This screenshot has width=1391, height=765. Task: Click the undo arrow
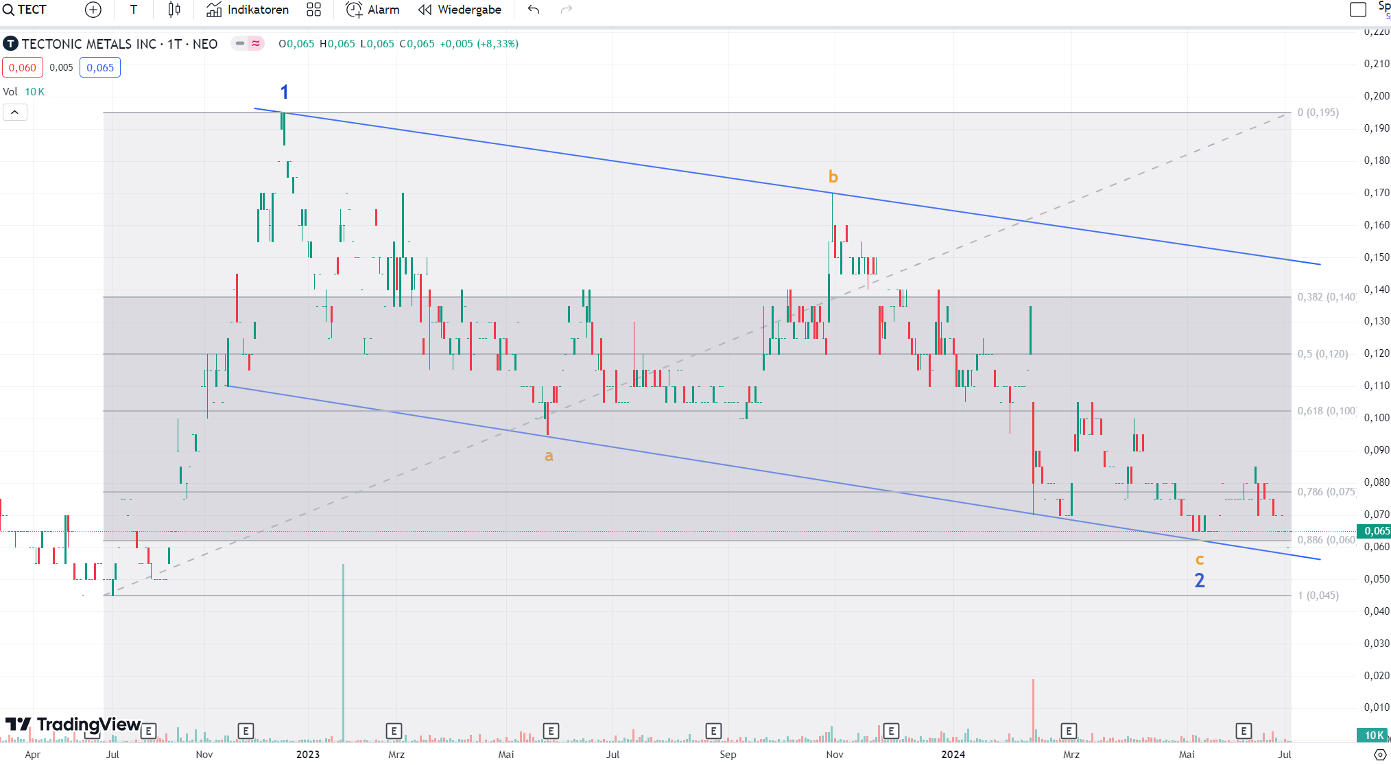pos(534,10)
